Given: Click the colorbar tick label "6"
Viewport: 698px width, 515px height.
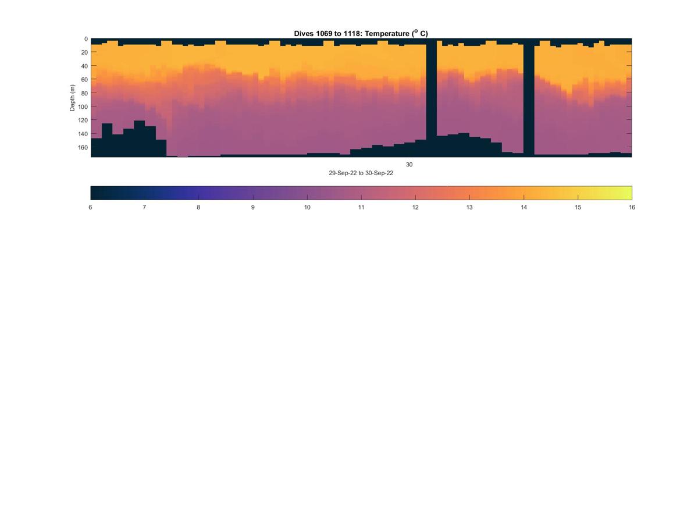Looking at the screenshot, I should [x=90, y=207].
